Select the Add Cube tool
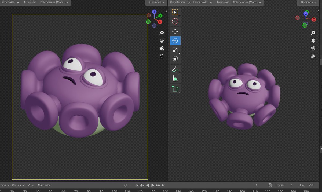 [x=175, y=89]
